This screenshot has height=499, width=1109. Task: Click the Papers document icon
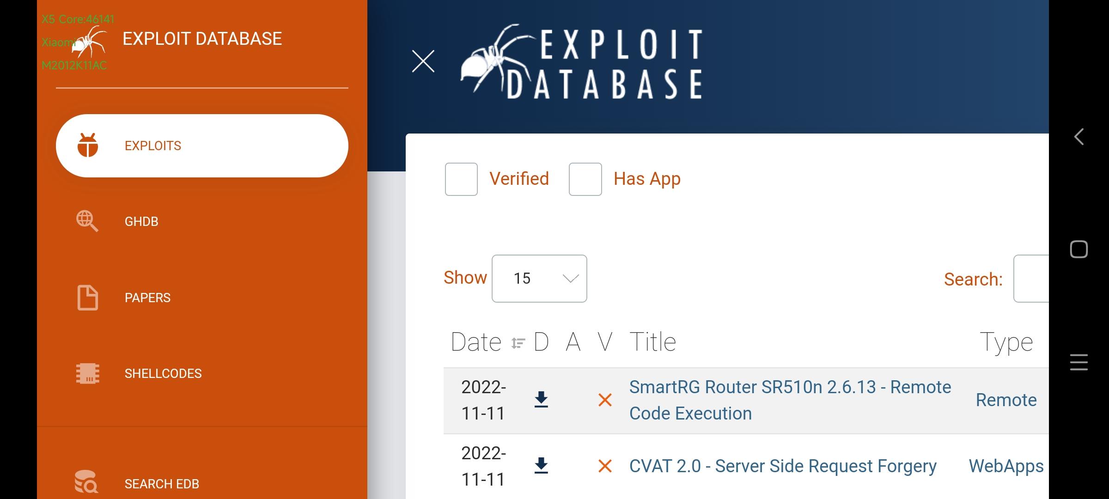tap(87, 298)
